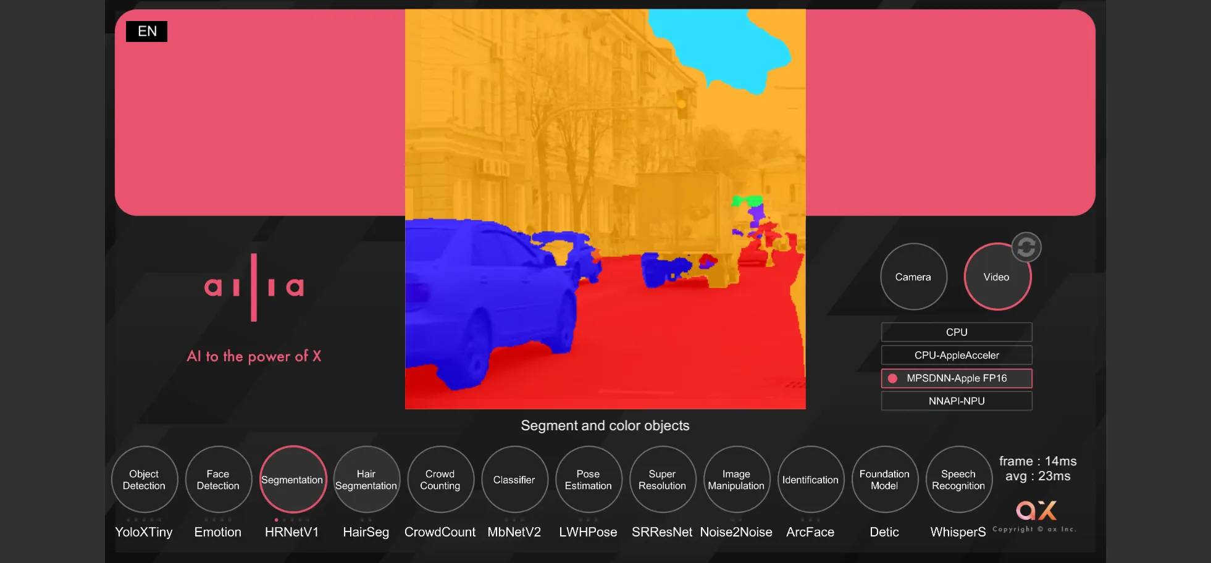Choose NNAPI-NPU backend

coord(957,401)
